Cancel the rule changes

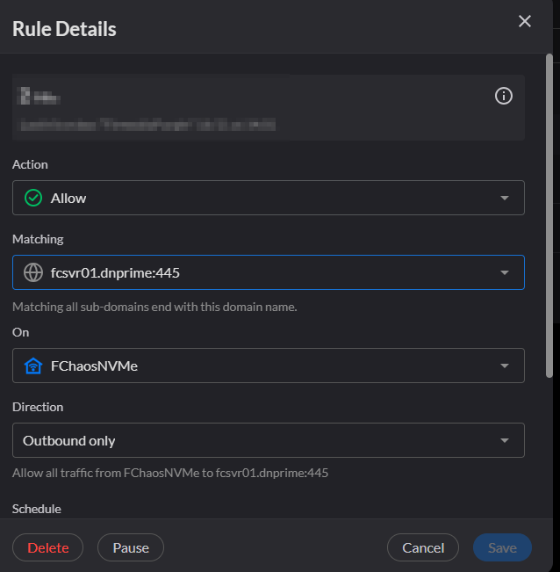[423, 547]
